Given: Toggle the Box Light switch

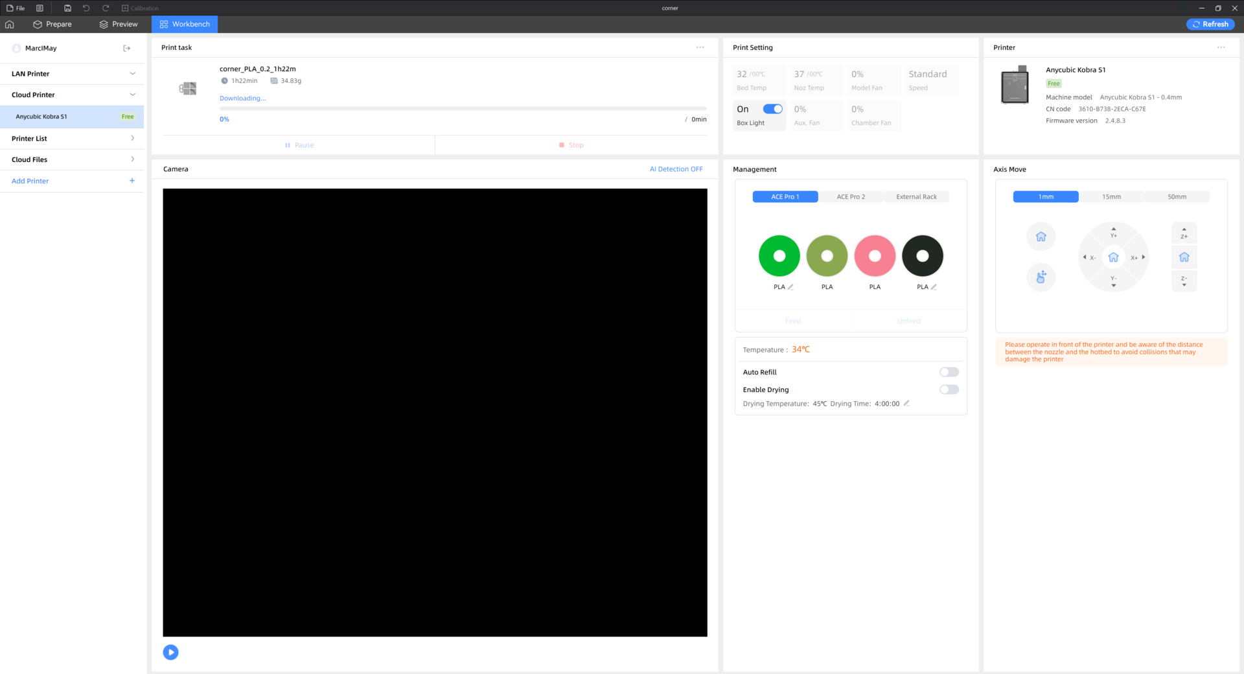Looking at the screenshot, I should (773, 109).
